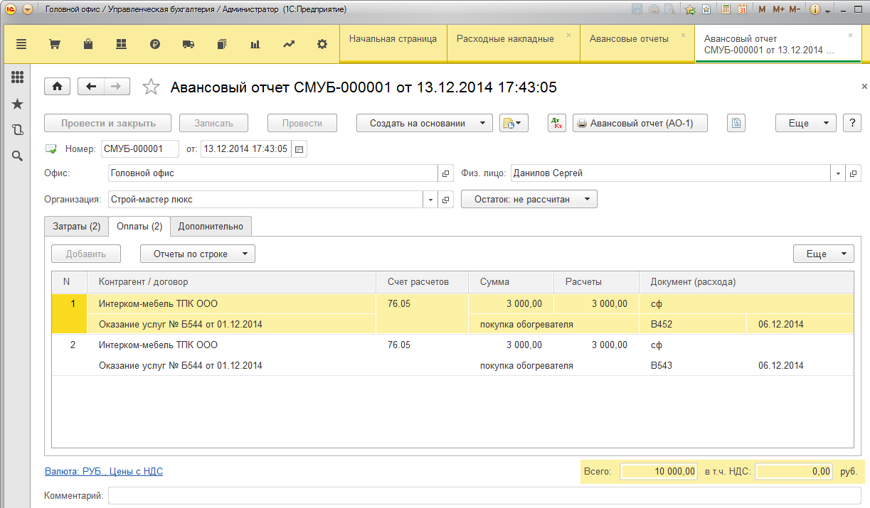Go to the home page button
The height and width of the screenshot is (508, 870).
click(x=58, y=86)
